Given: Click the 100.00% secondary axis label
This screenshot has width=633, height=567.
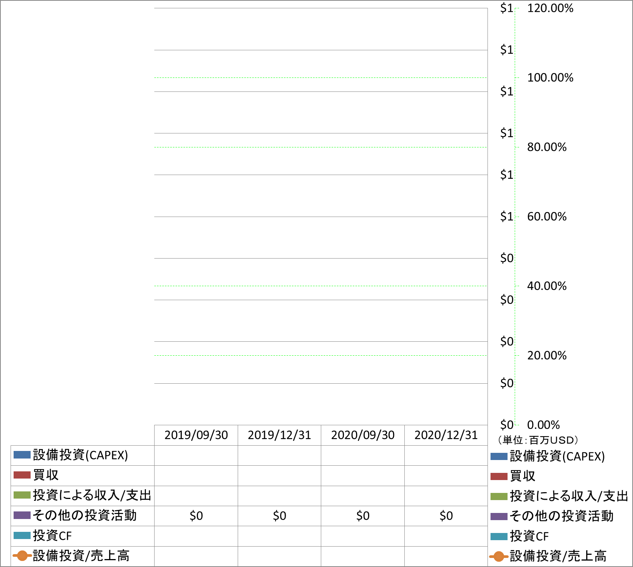Looking at the screenshot, I should coord(550,78).
